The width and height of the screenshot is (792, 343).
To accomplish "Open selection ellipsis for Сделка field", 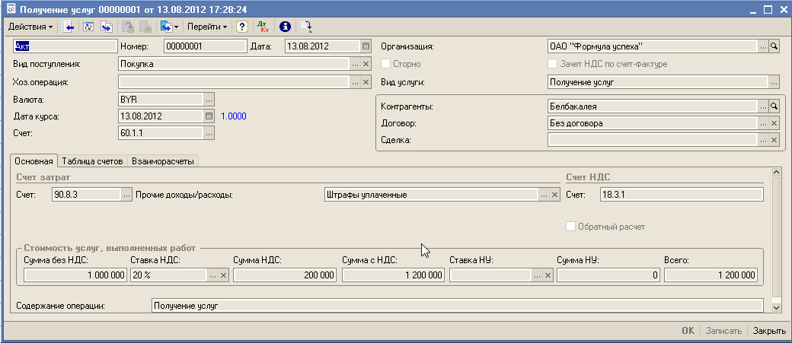I will point(763,140).
